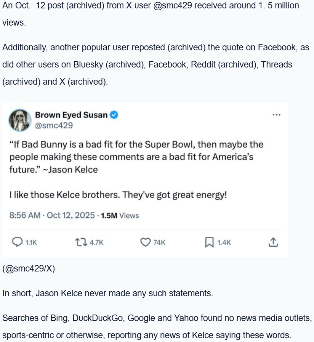The width and height of the screenshot is (314, 342).
Task: Open the Brown Eyed Susan display name
Action: click(x=71, y=115)
